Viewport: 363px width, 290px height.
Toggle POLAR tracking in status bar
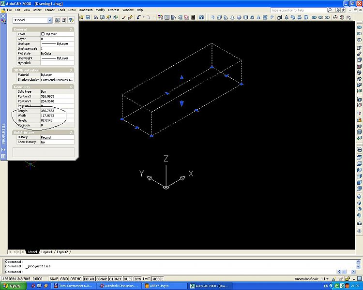(89, 279)
